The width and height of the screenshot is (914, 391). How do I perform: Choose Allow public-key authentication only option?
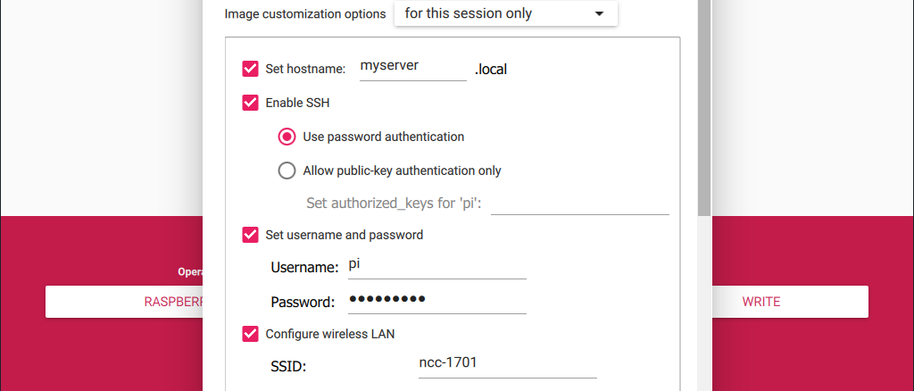point(287,171)
